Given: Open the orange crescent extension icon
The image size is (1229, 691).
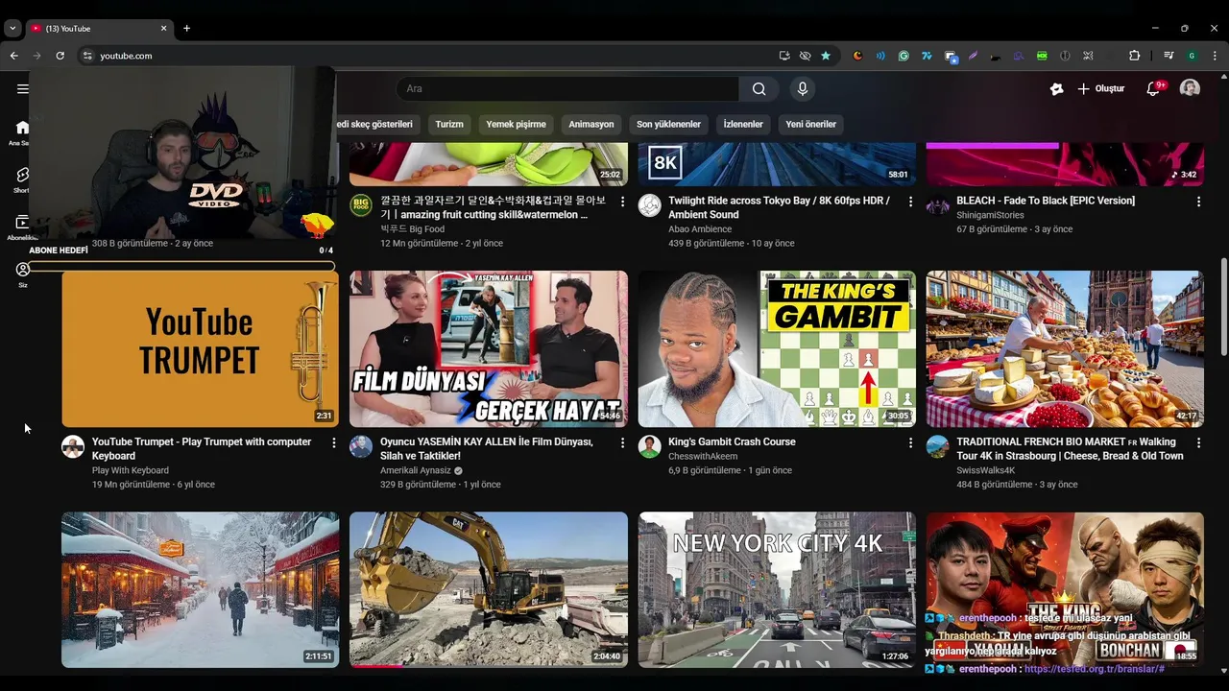Looking at the screenshot, I should (857, 56).
